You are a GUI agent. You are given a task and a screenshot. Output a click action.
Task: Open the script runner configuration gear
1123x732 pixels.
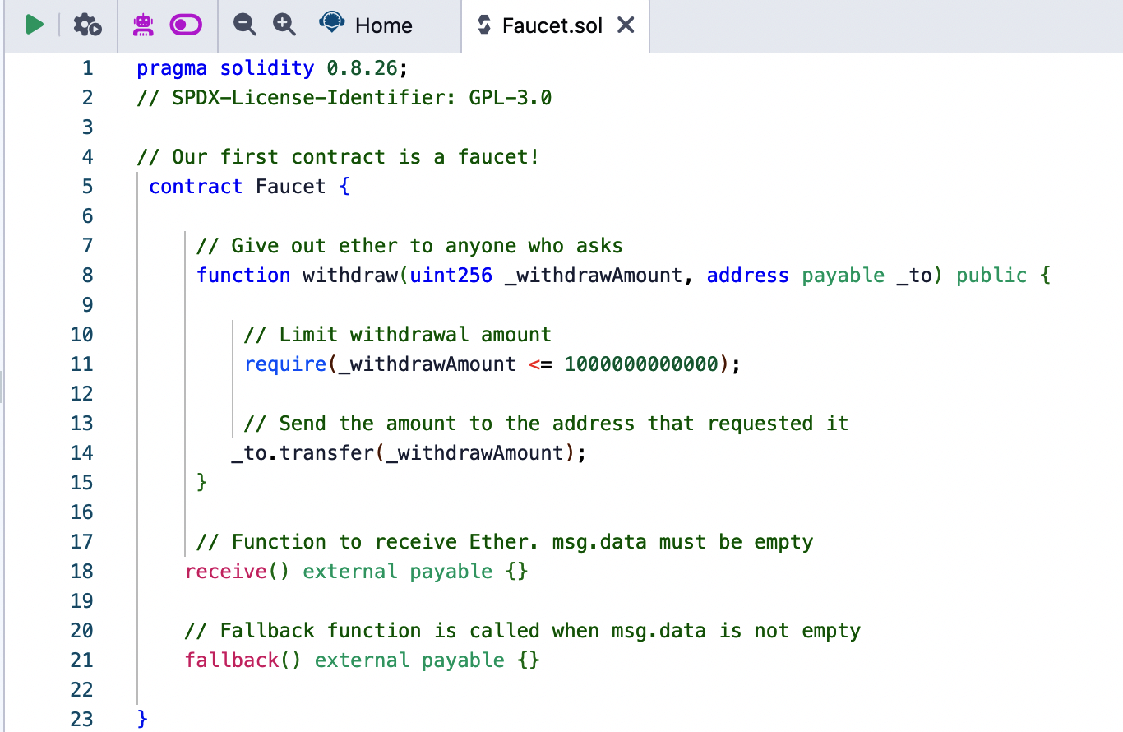pyautogui.click(x=88, y=25)
